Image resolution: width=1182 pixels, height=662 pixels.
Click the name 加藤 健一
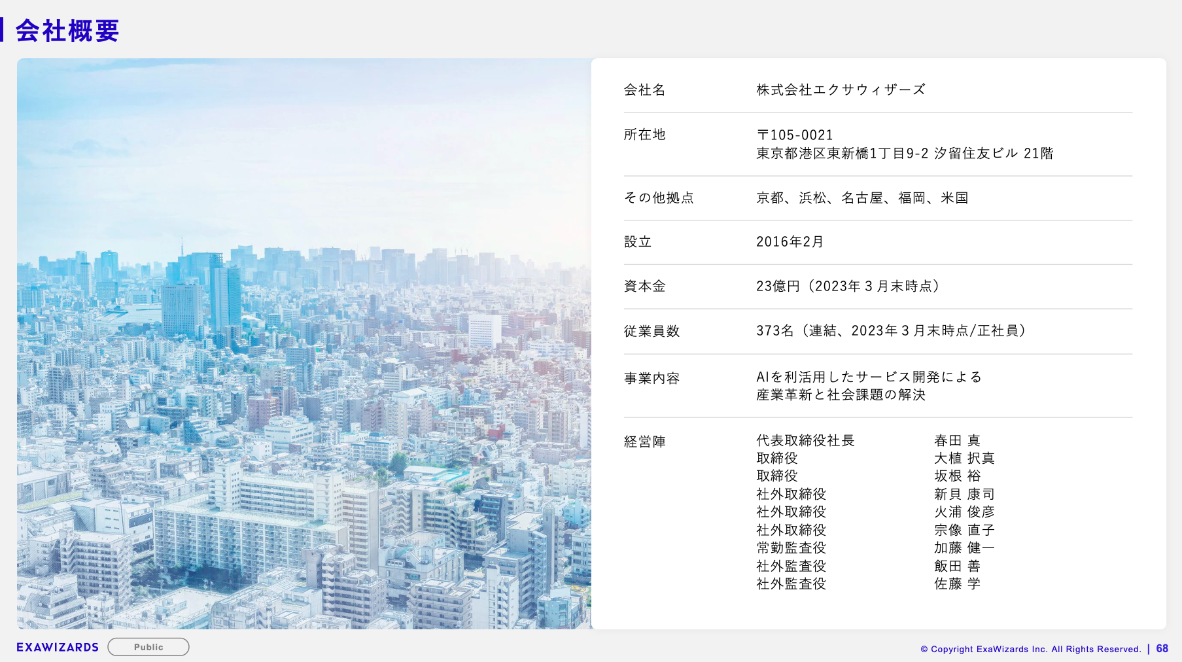[965, 548]
